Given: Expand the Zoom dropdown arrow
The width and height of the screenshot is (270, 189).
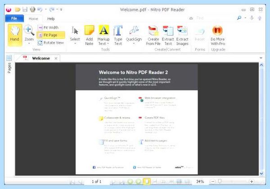Looking at the screenshot, I should [29, 43].
